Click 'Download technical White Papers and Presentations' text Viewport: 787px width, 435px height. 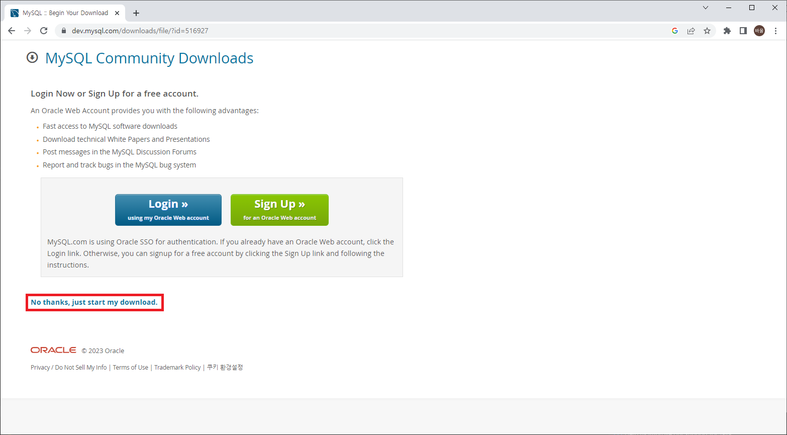[x=126, y=139]
